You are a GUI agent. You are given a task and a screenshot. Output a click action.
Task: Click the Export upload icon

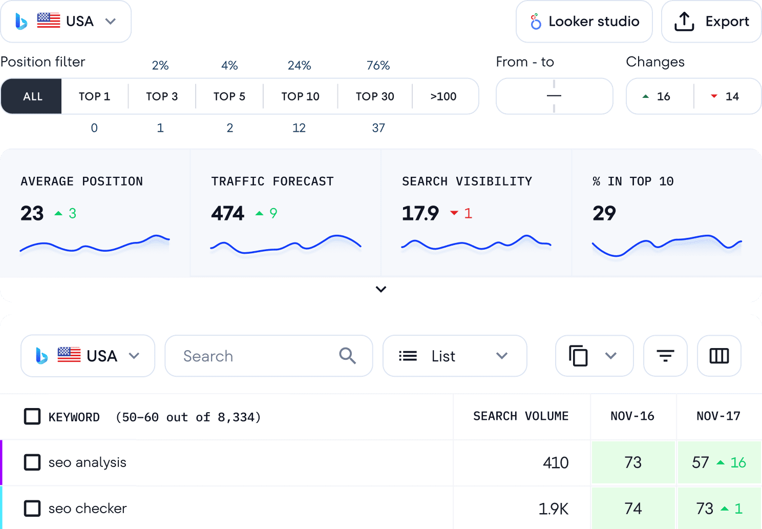pyautogui.click(x=684, y=22)
